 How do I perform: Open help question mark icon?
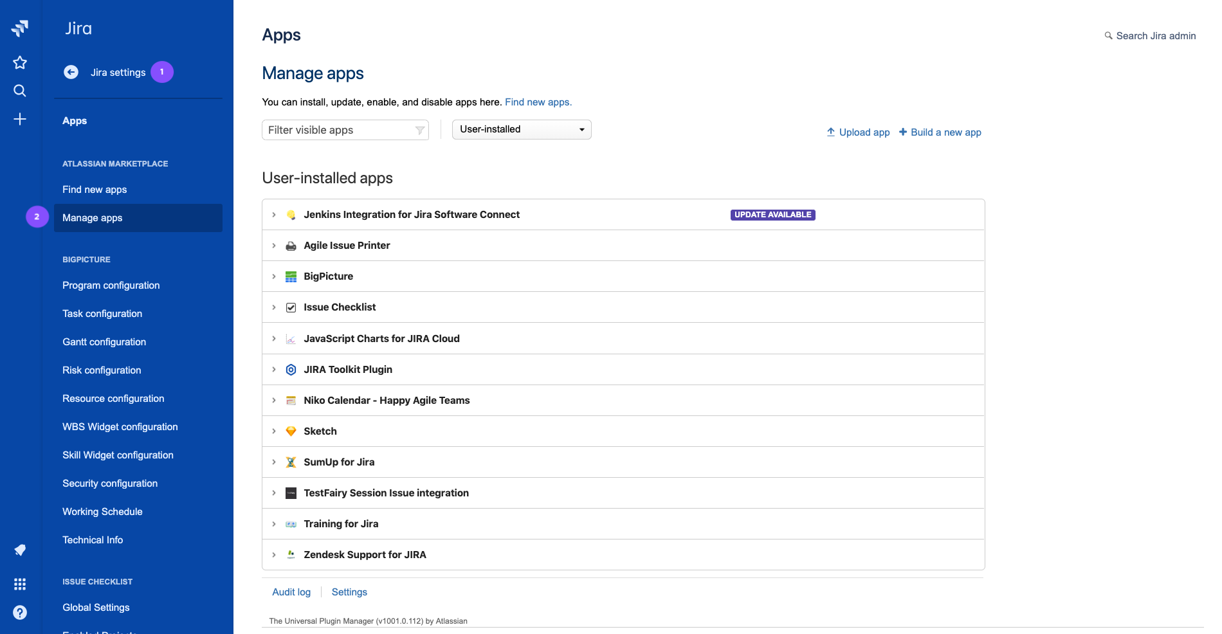20,612
